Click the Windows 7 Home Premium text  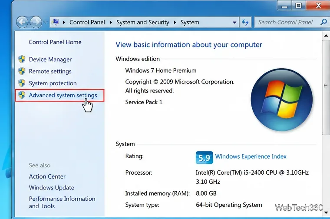161,70
